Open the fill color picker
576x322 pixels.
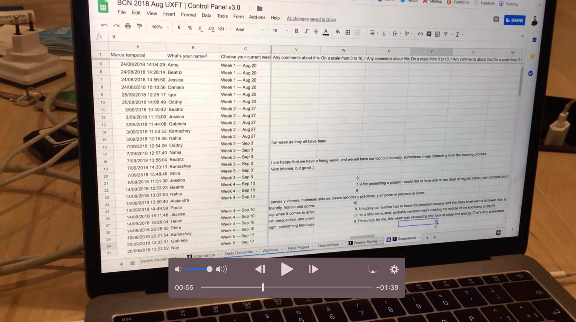338,32
